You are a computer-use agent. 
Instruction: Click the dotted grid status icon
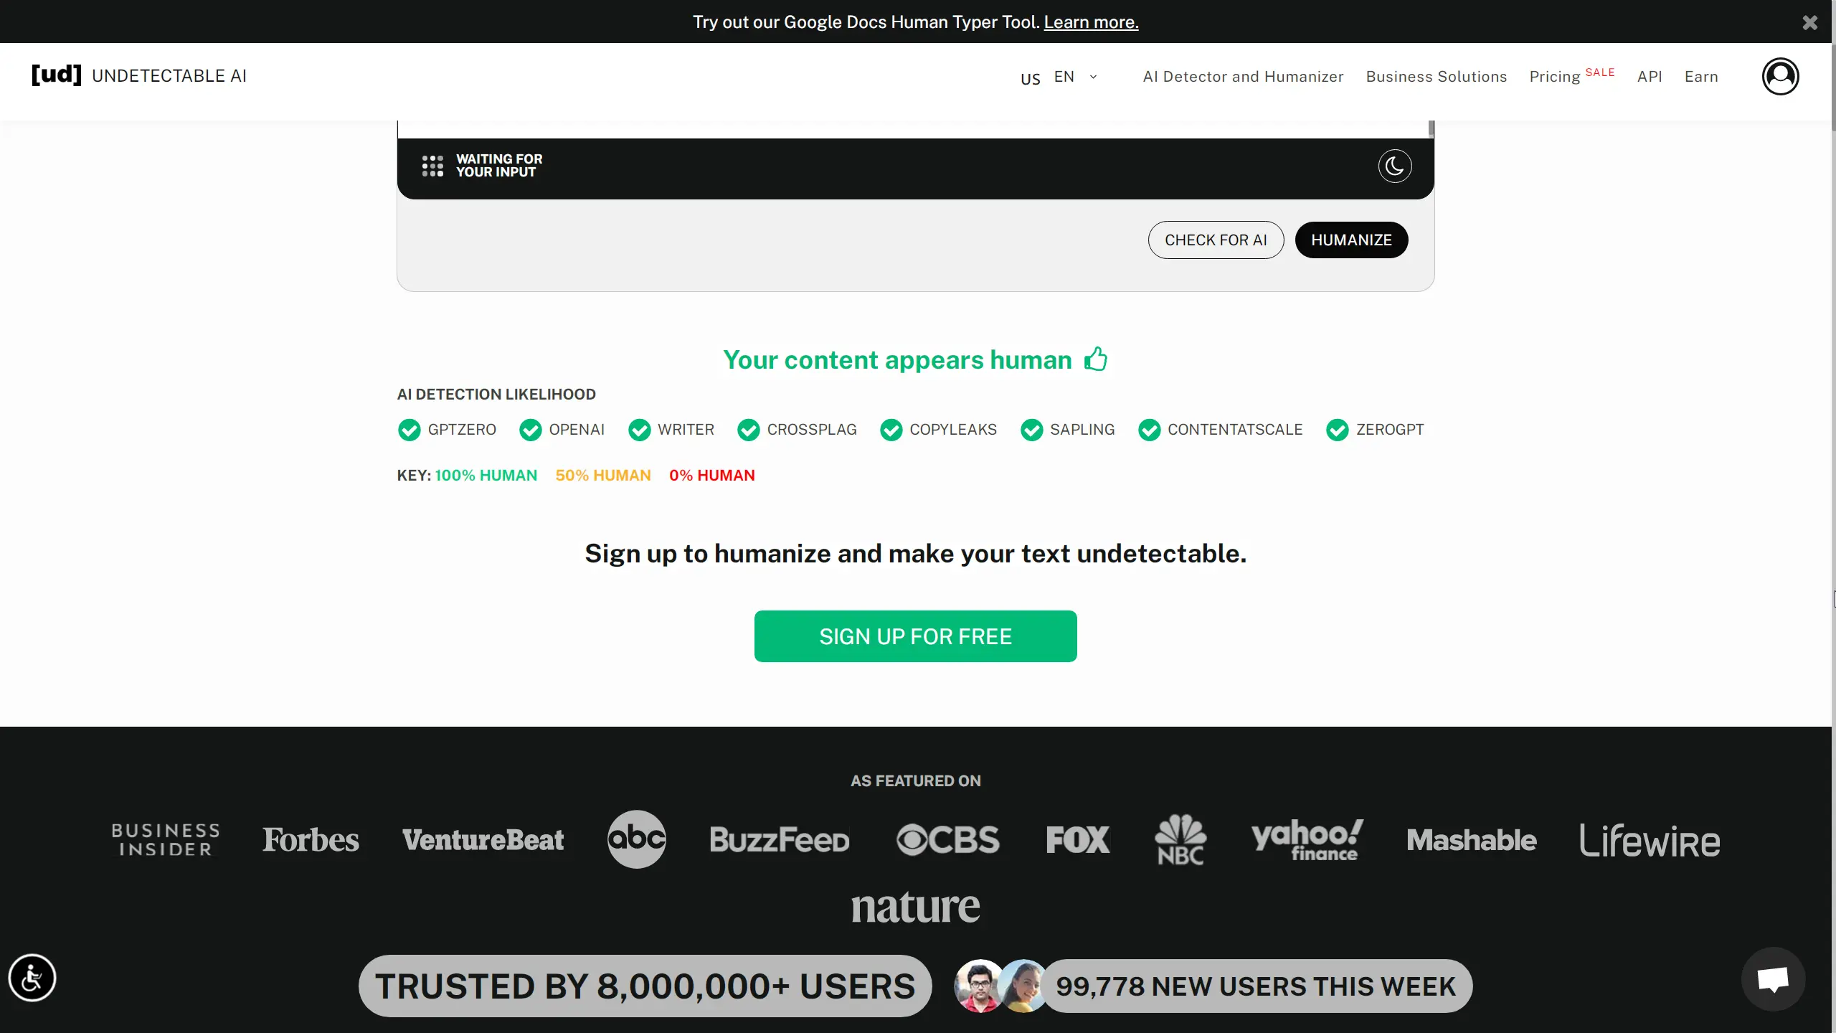pyautogui.click(x=432, y=166)
